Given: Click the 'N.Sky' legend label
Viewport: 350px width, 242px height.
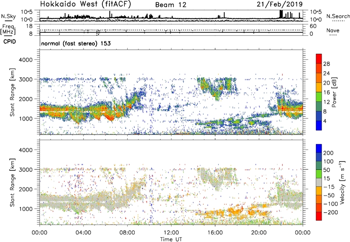Looking at the screenshot, I should (x=8, y=16).
